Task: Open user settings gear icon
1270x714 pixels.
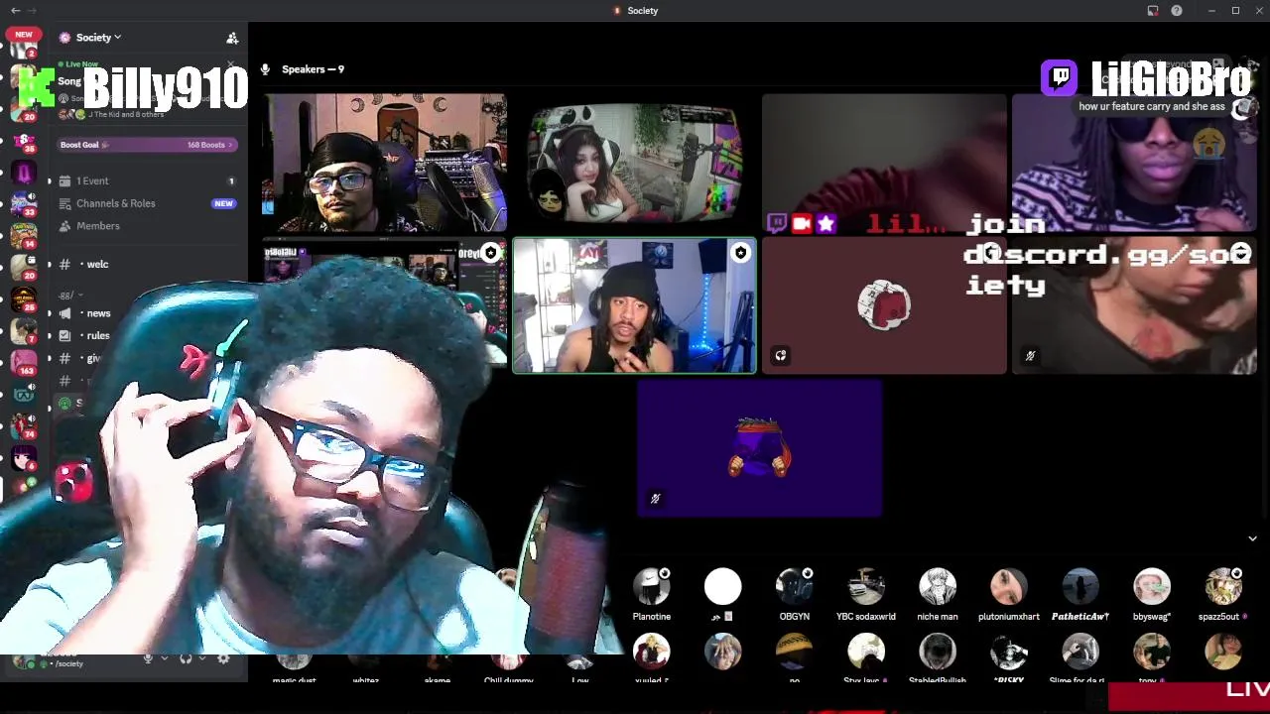Action: (x=223, y=658)
